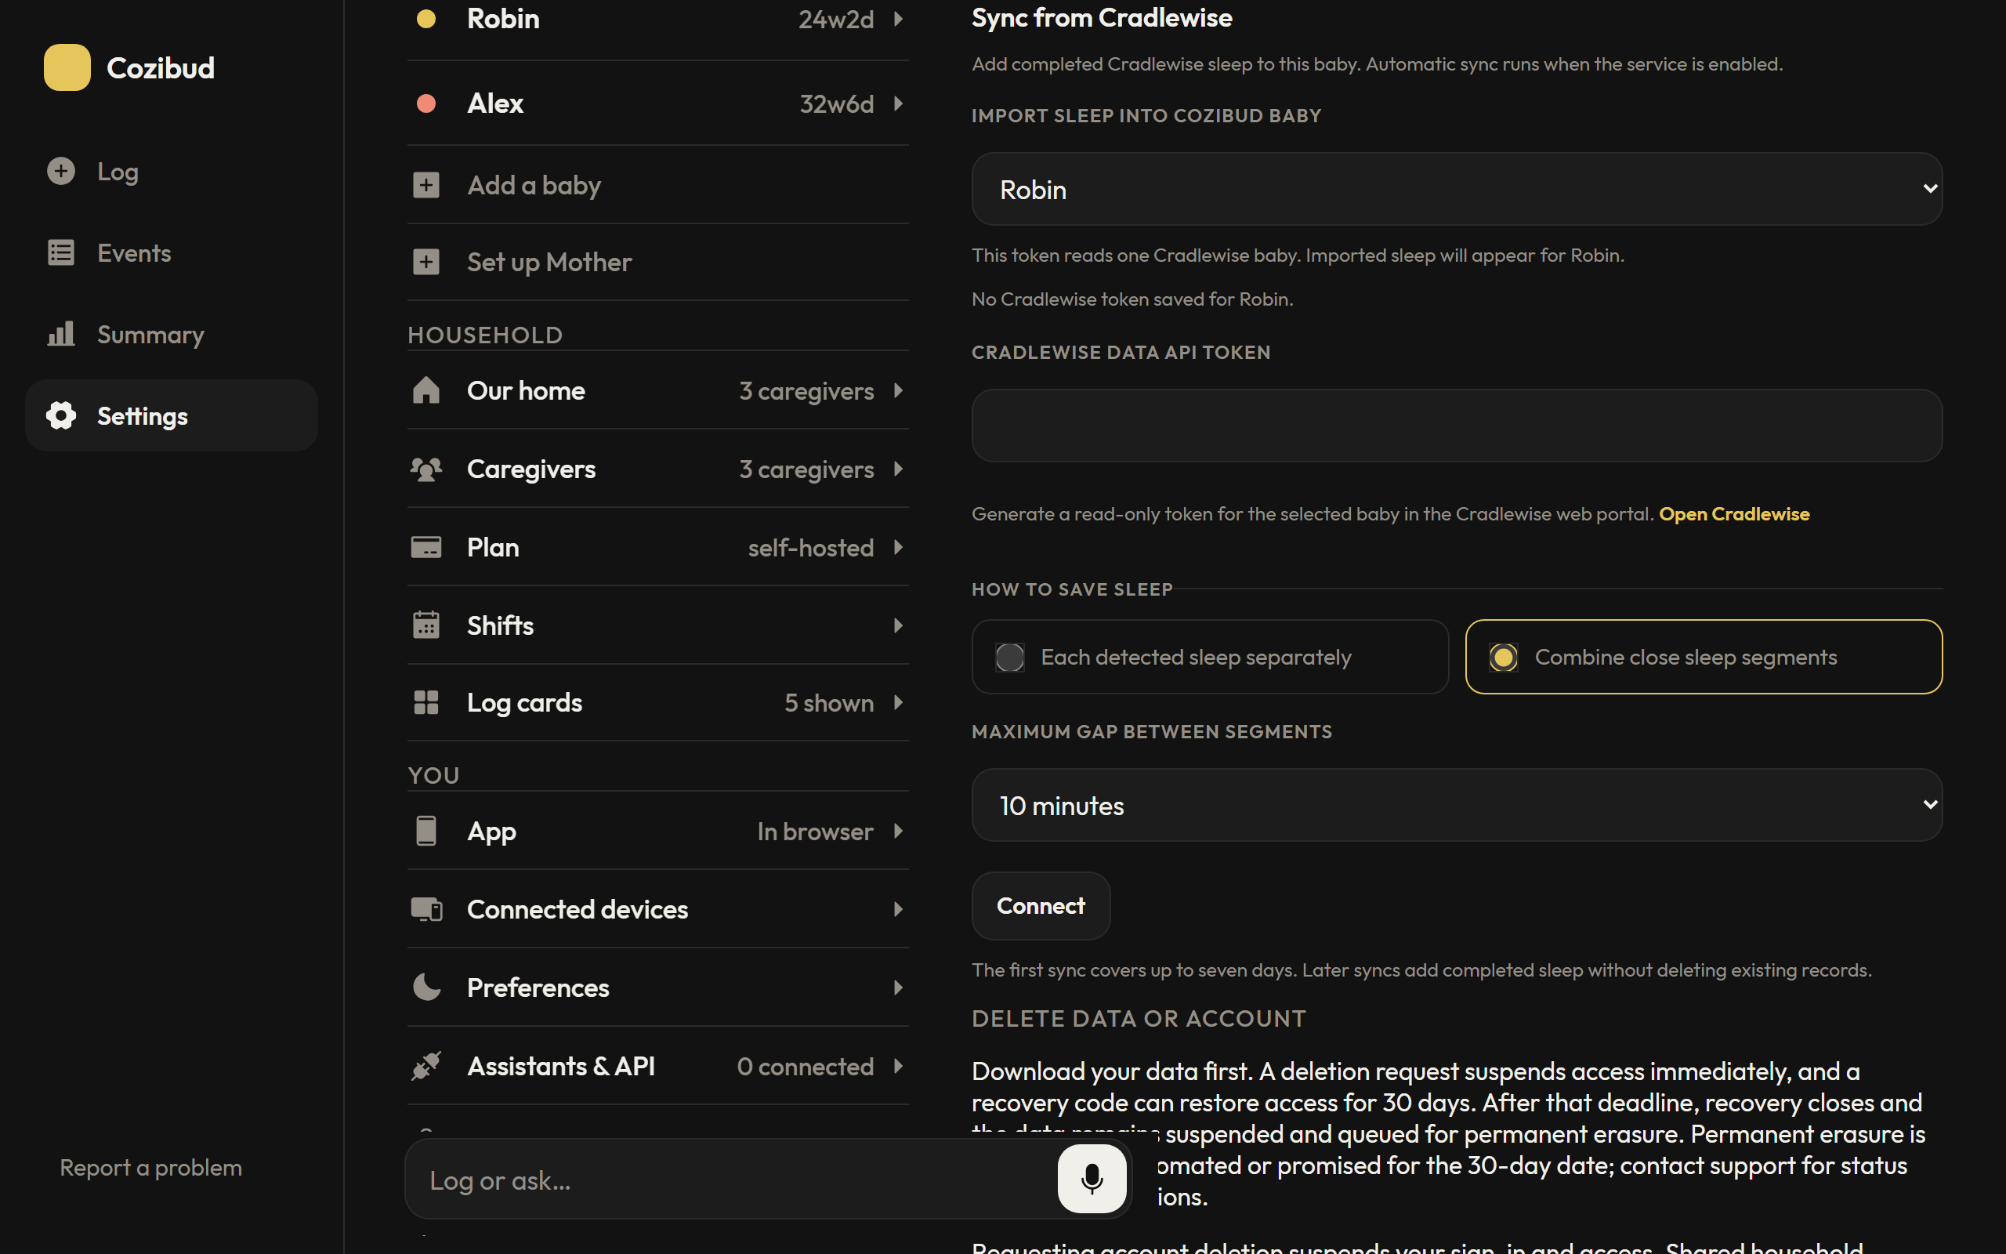The image size is (2006, 1254).
Task: Click the Events list icon
Action: 61,252
